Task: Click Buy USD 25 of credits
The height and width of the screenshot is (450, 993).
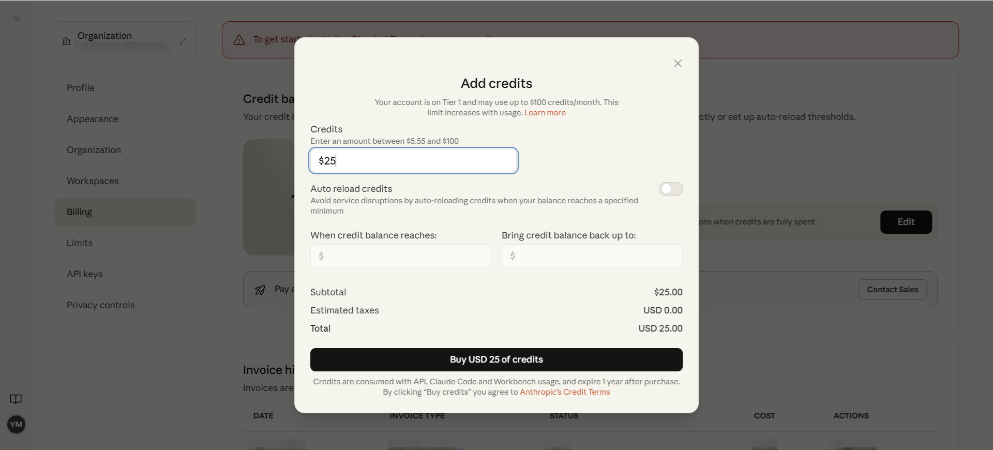Action: click(x=496, y=359)
